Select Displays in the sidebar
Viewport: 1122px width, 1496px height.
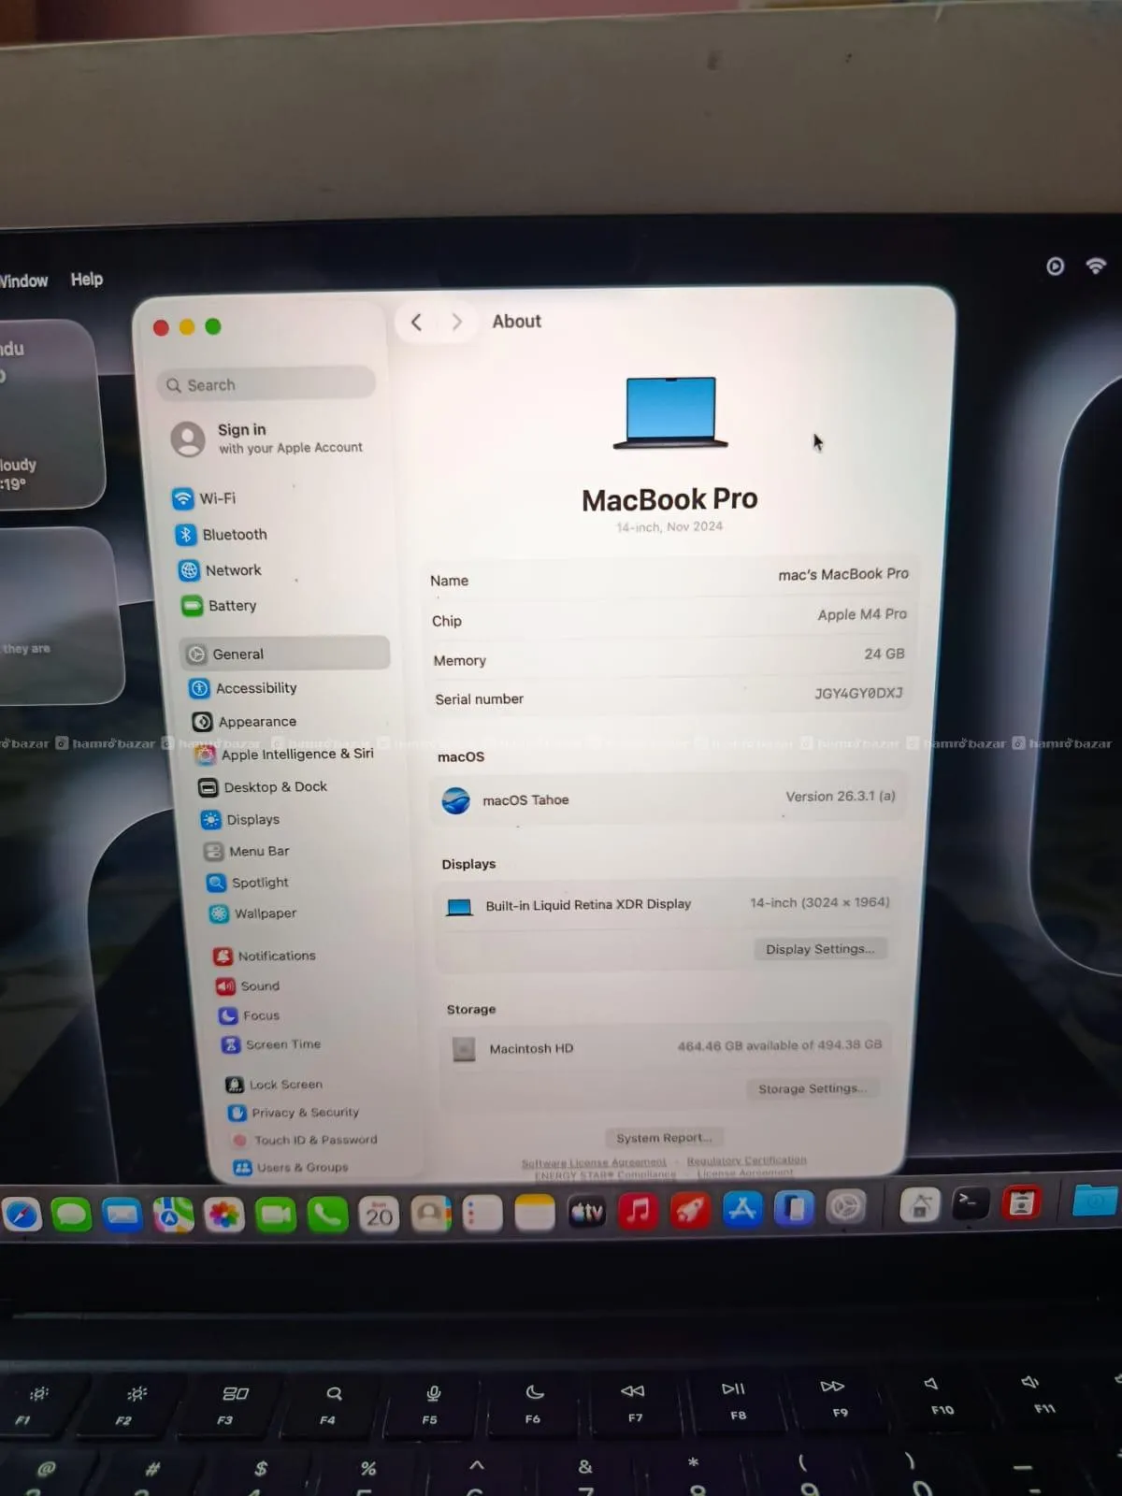coord(240,819)
